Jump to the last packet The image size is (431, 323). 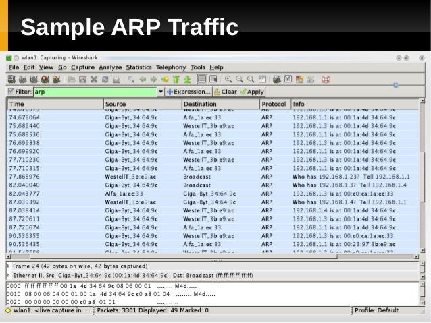(x=187, y=80)
